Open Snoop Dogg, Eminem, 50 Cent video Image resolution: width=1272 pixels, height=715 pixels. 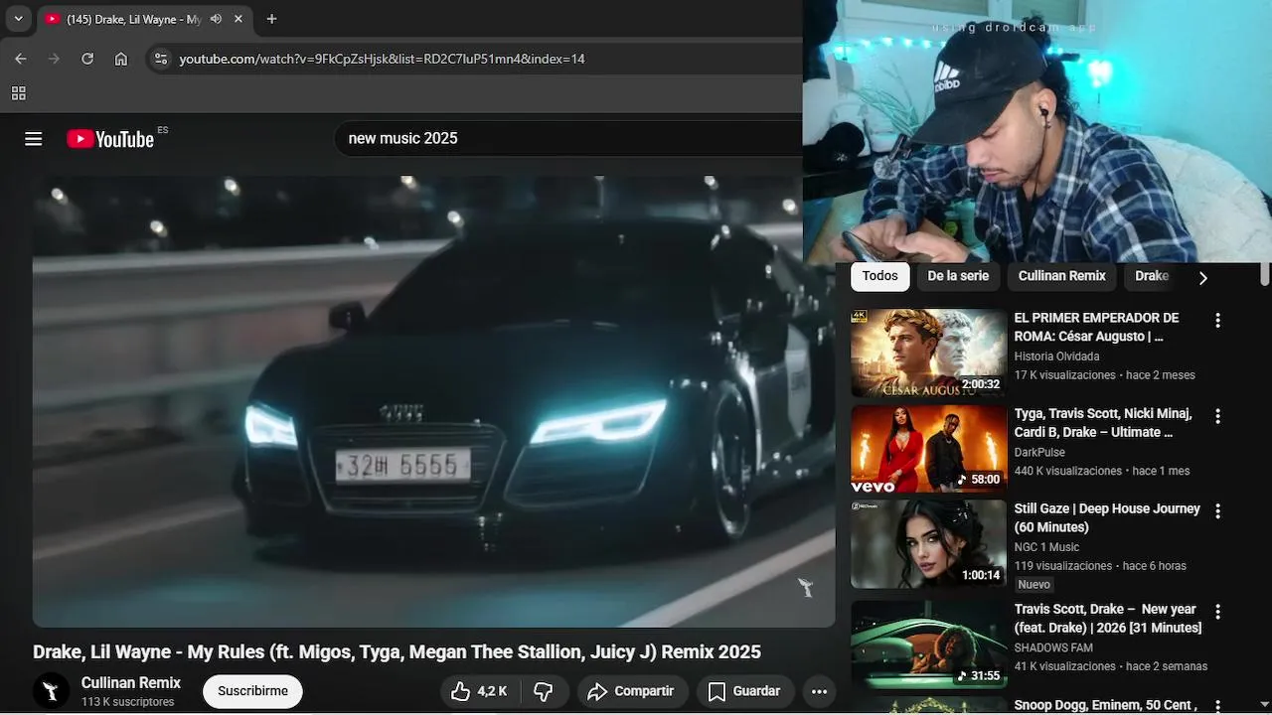pos(1105,705)
